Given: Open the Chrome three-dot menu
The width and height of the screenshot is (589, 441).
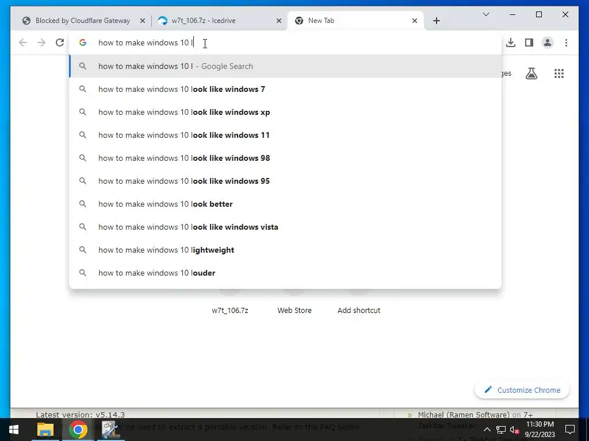Looking at the screenshot, I should 566,42.
